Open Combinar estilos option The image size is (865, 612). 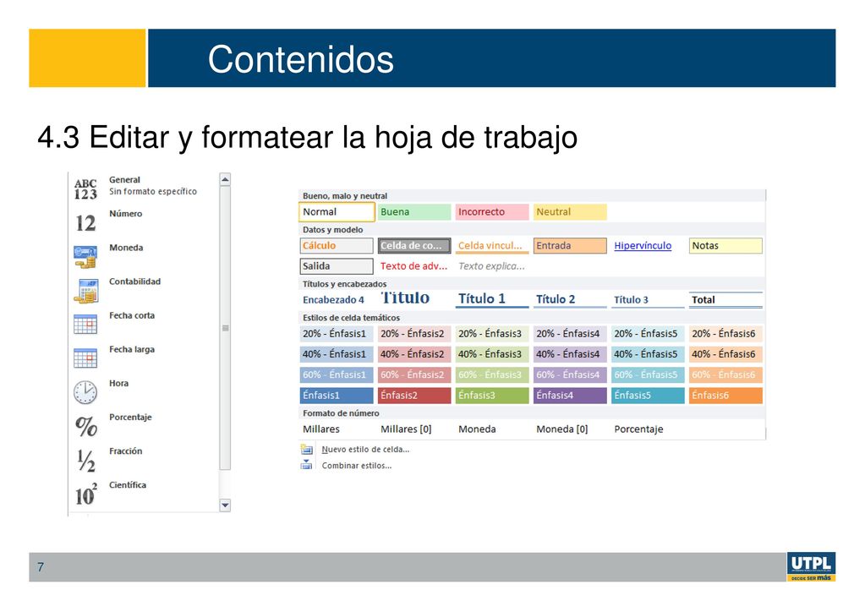[x=356, y=466]
